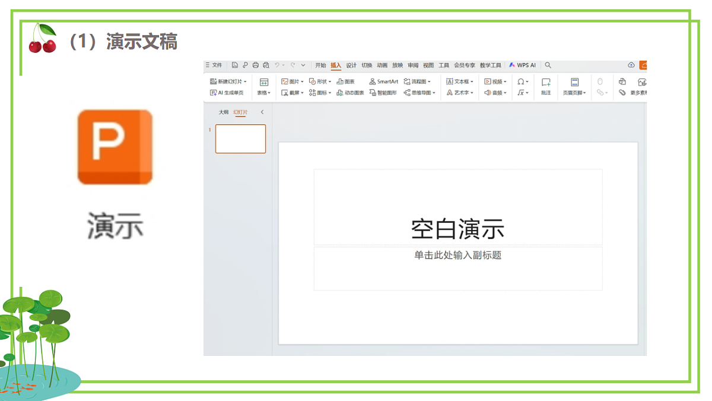Image resolution: width=712 pixels, height=401 pixels.
Task: Click the Redo arrow icon
Action: (293, 65)
